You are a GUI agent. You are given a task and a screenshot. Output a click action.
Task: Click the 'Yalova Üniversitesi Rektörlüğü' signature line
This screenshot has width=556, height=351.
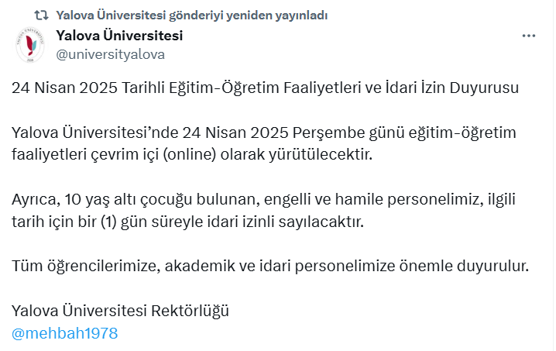pyautogui.click(x=120, y=311)
